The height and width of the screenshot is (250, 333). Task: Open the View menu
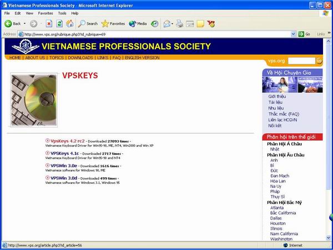tap(29, 13)
